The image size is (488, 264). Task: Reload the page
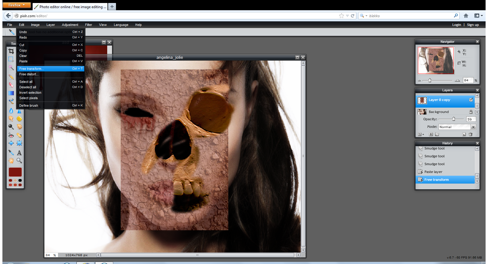coord(352,16)
